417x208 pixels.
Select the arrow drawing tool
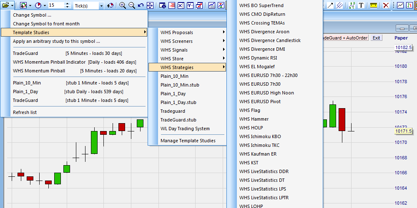(x=330, y=5)
